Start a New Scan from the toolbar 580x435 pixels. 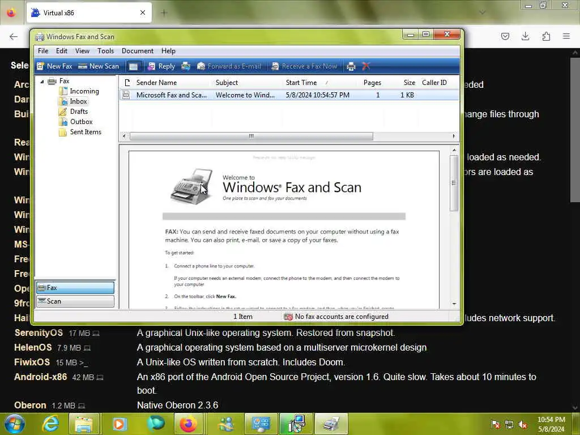[99, 66]
